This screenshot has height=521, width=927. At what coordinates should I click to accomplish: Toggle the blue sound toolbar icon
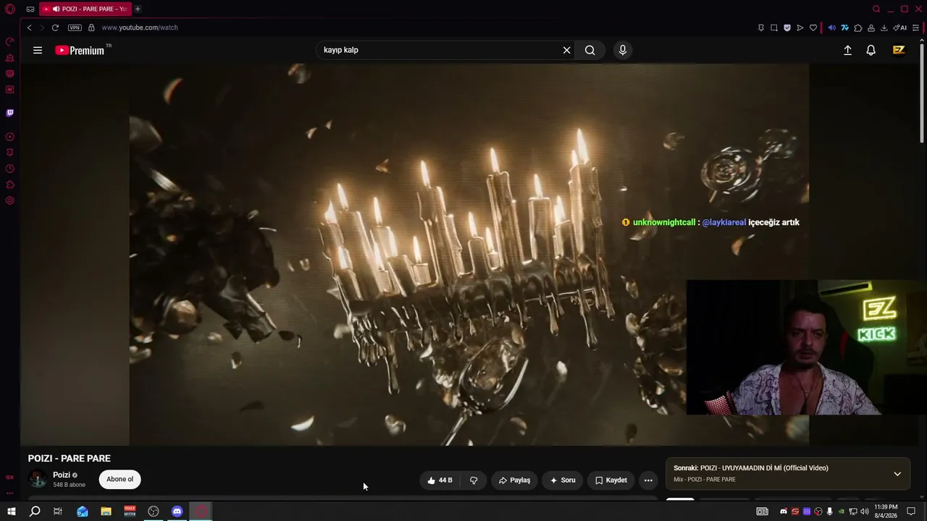tap(831, 27)
